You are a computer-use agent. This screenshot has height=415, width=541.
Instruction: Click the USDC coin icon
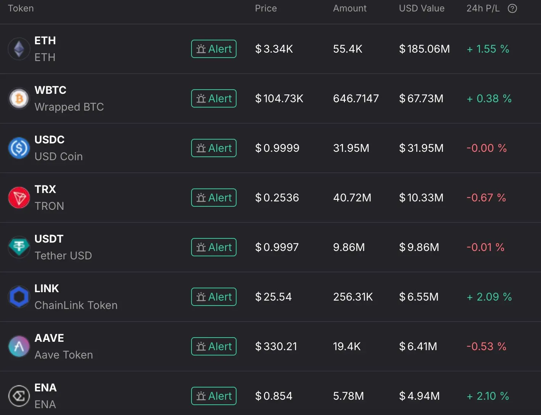[x=19, y=148]
